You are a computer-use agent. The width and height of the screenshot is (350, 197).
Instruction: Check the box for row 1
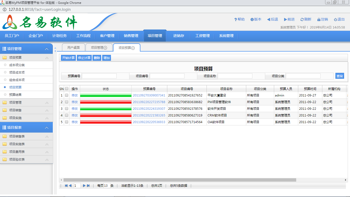point(67,95)
